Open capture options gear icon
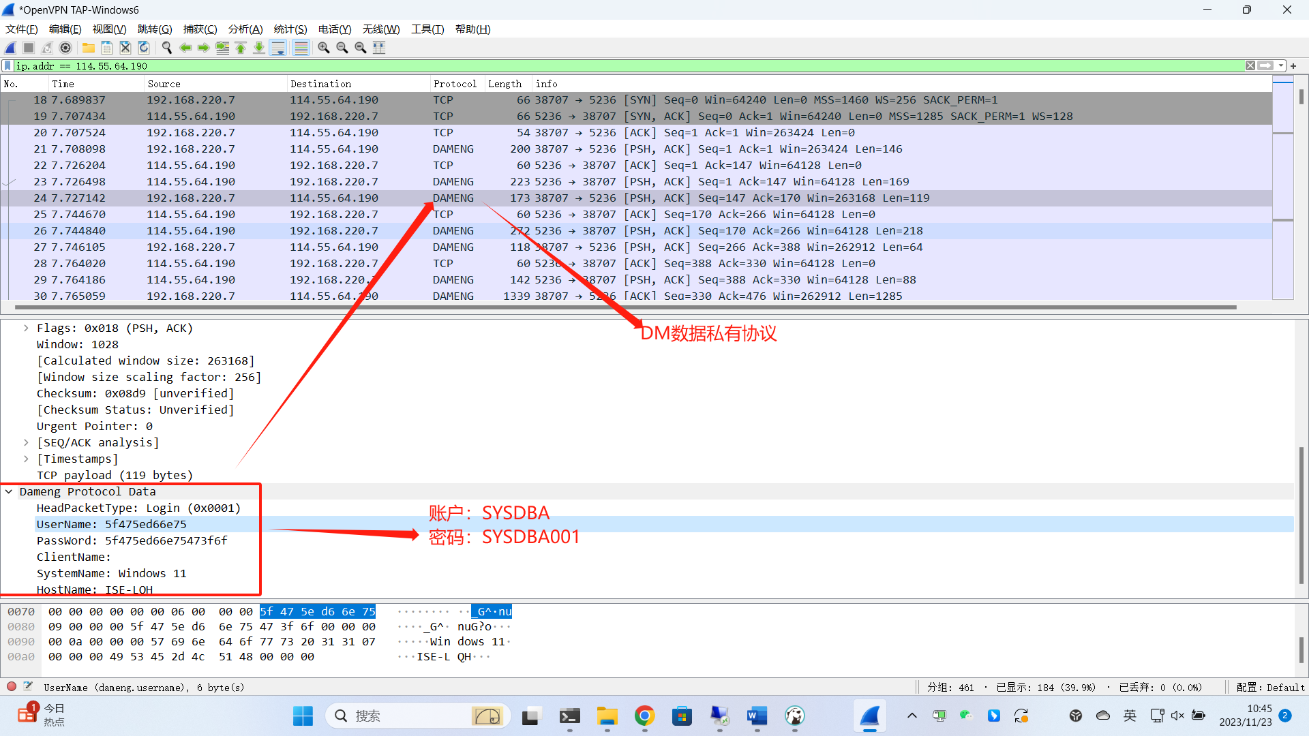Image resolution: width=1309 pixels, height=736 pixels. pos(65,48)
